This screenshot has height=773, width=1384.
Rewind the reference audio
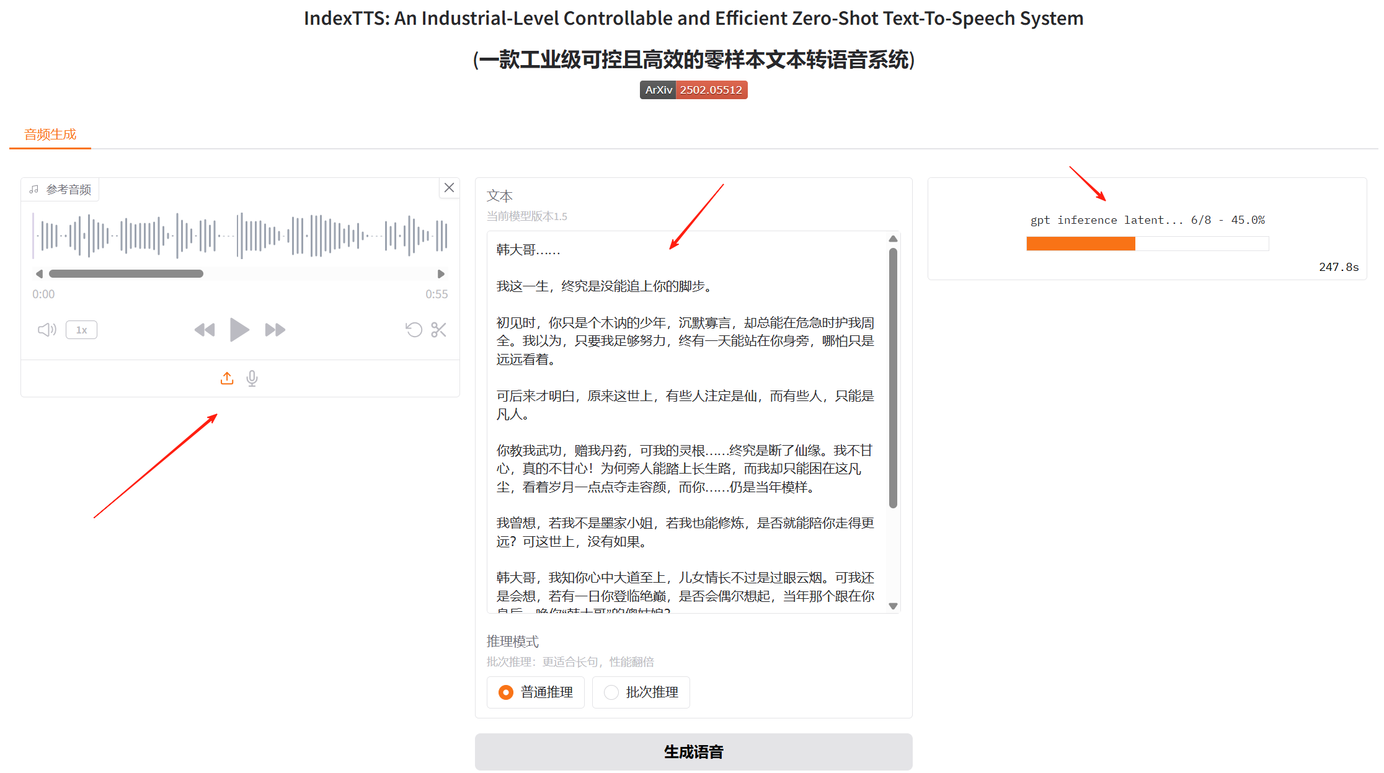coord(204,330)
